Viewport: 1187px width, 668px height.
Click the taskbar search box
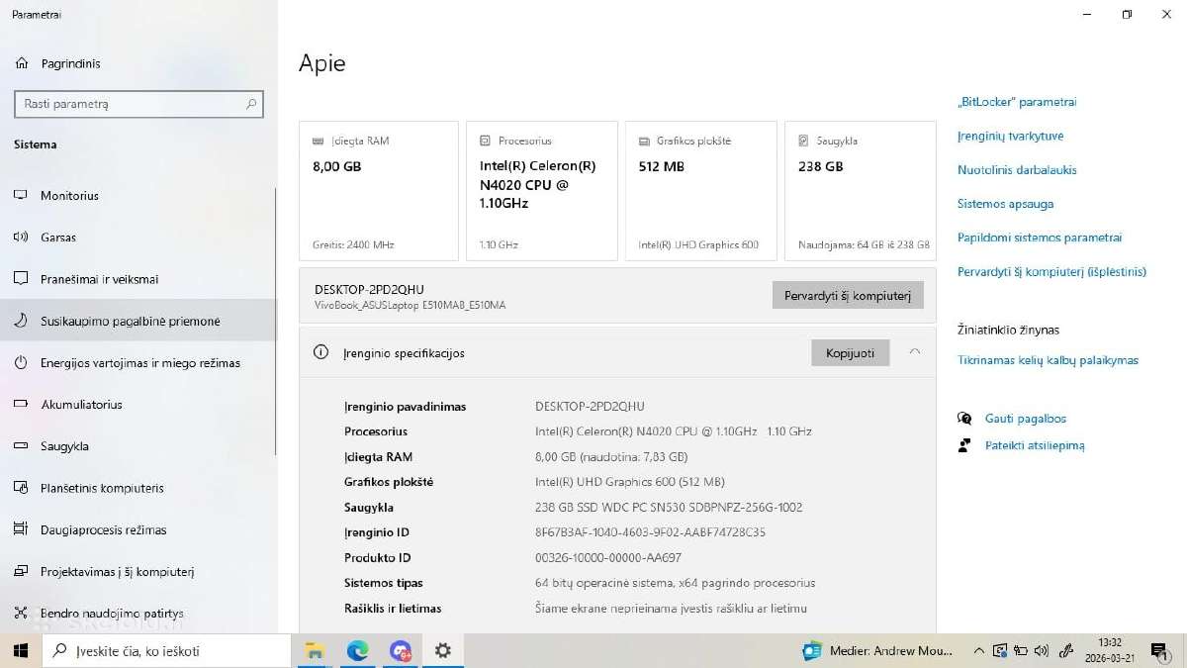pyautogui.click(x=166, y=650)
